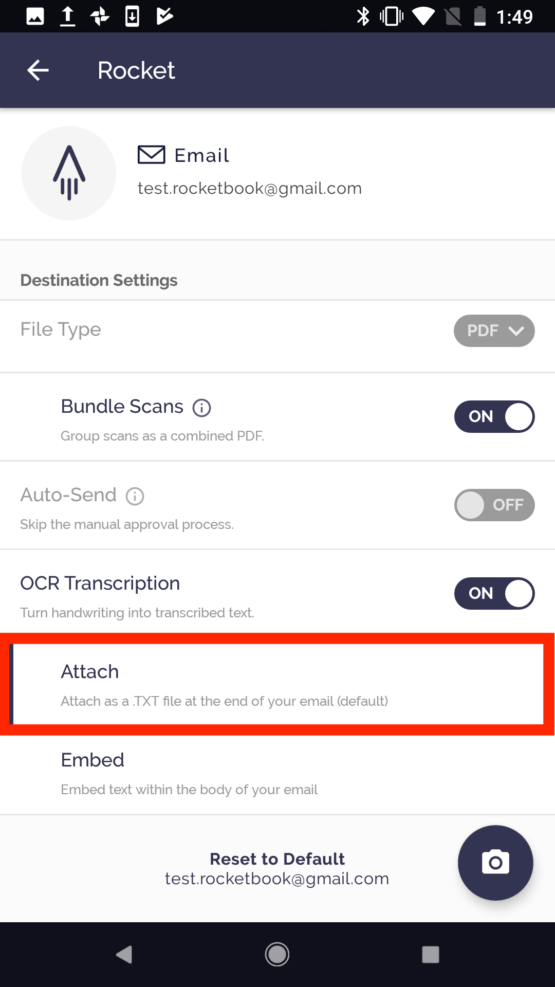Image resolution: width=555 pixels, height=987 pixels.
Task: Select the Attach transcription option
Action: pos(277,684)
